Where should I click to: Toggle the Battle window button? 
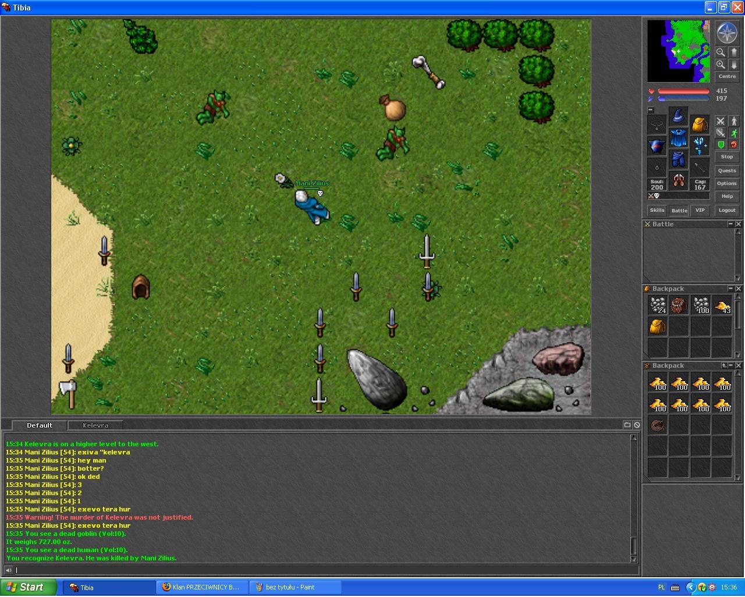679,210
